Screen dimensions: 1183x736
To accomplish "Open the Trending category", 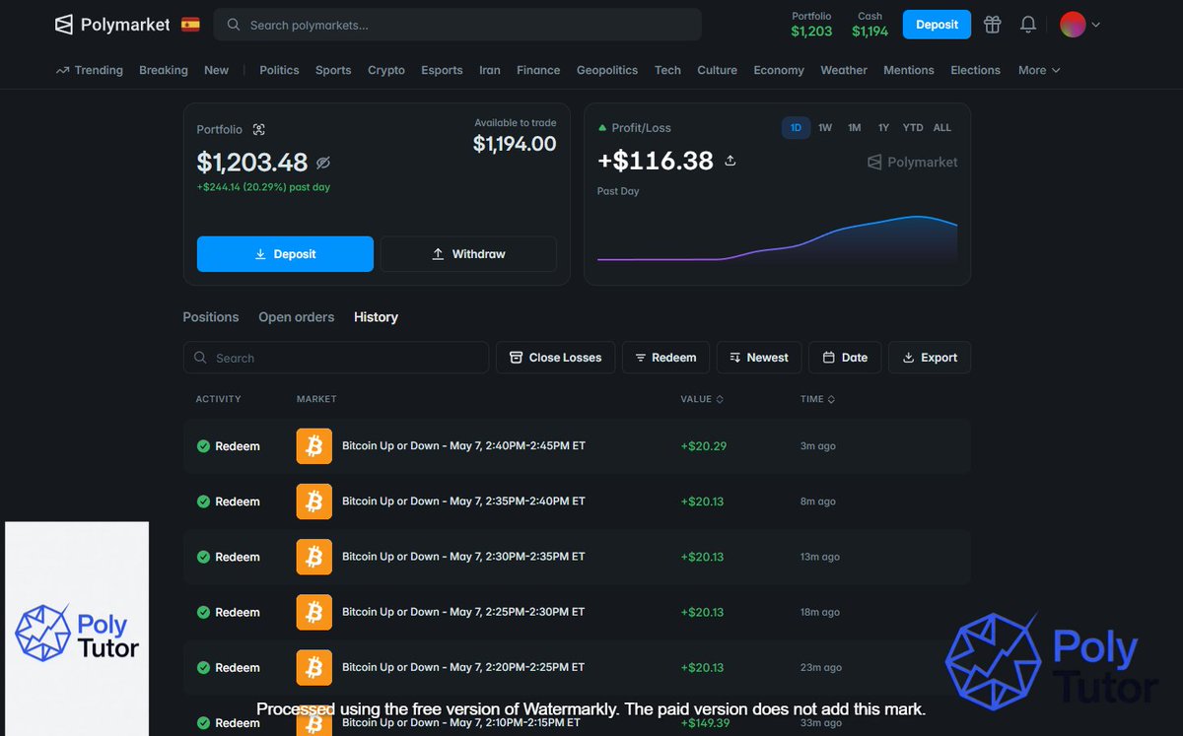I will [90, 70].
